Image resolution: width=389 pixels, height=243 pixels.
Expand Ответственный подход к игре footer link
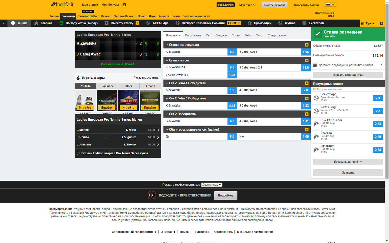tap(134, 232)
